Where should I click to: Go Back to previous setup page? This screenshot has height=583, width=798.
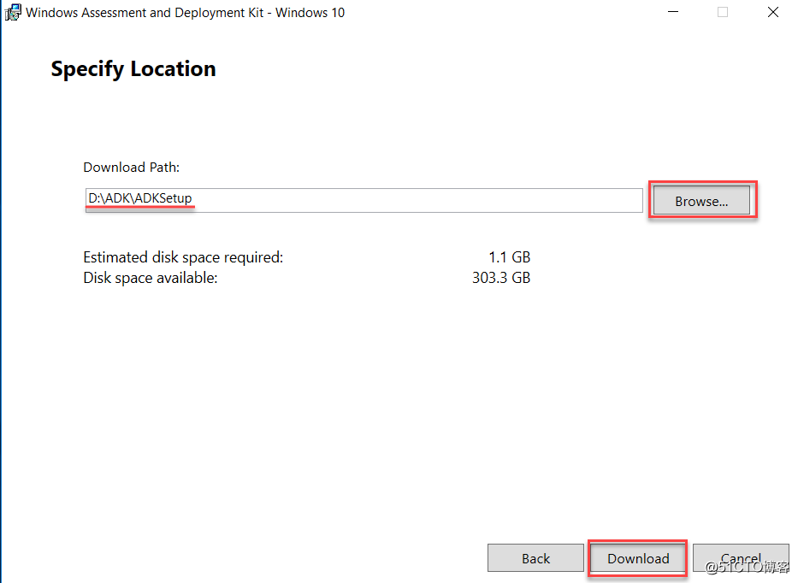point(535,558)
